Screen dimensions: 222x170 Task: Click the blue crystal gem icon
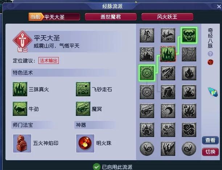[x=213, y=92]
